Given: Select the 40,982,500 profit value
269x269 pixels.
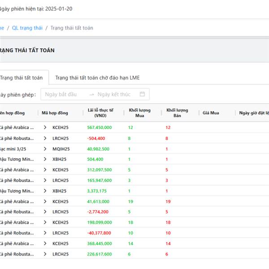Looking at the screenshot, I should 98,149.
